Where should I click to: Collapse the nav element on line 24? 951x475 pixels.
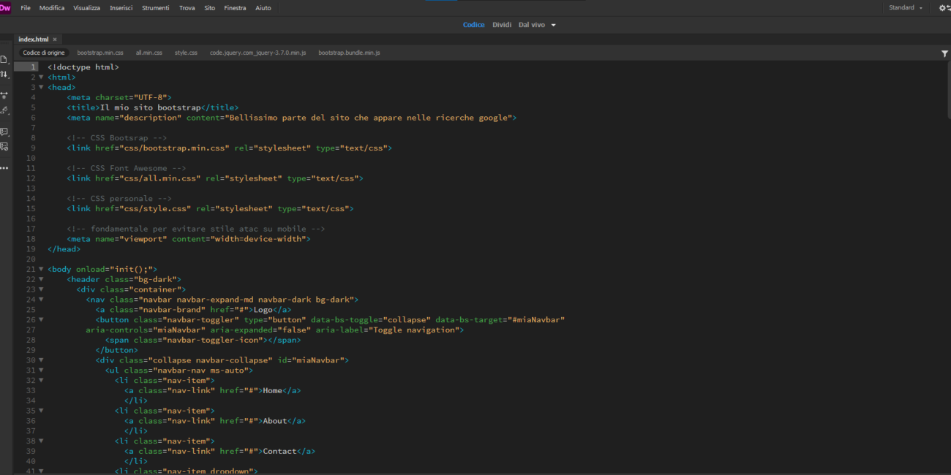pyautogui.click(x=41, y=300)
